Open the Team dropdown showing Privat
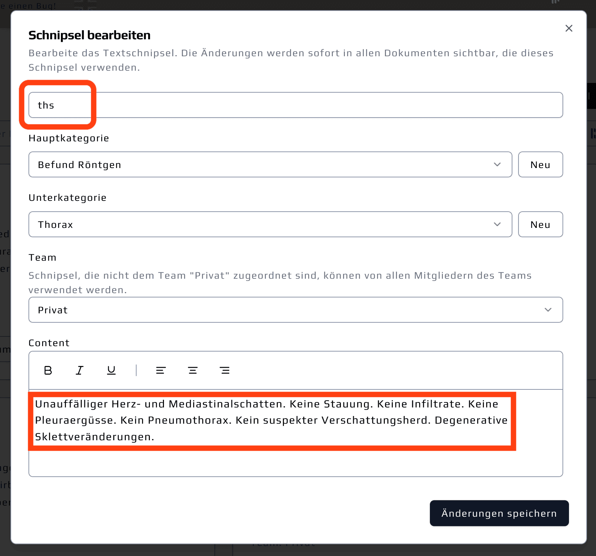This screenshot has width=596, height=556. pyautogui.click(x=295, y=310)
